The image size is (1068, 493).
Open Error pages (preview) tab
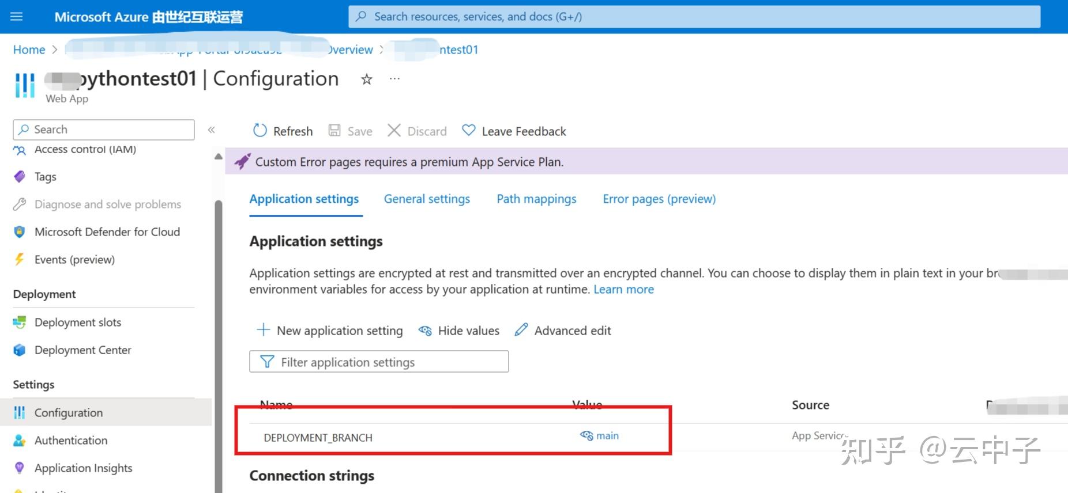click(x=659, y=199)
